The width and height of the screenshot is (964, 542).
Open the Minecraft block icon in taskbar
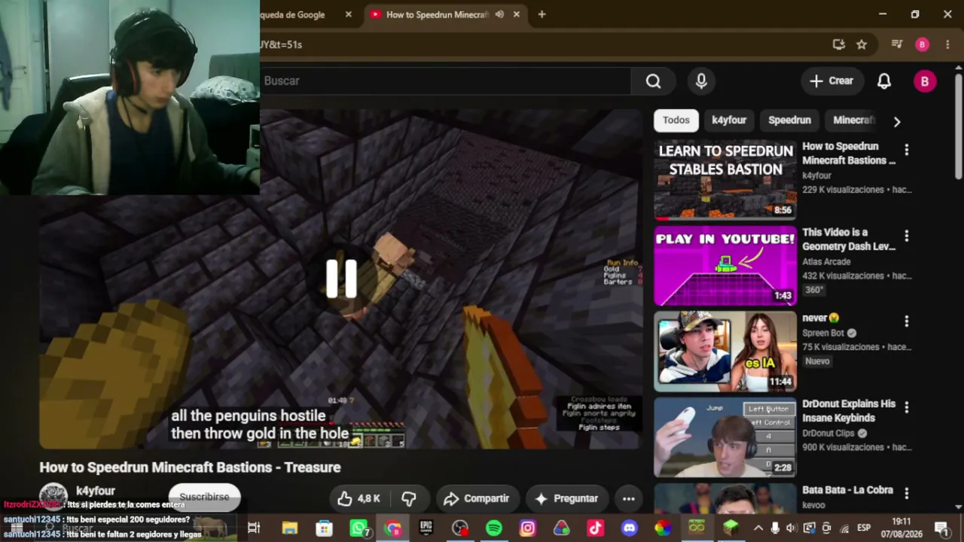(x=731, y=528)
